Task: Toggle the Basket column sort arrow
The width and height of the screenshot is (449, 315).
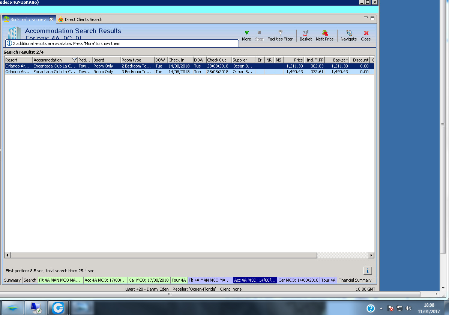Action: point(347,60)
